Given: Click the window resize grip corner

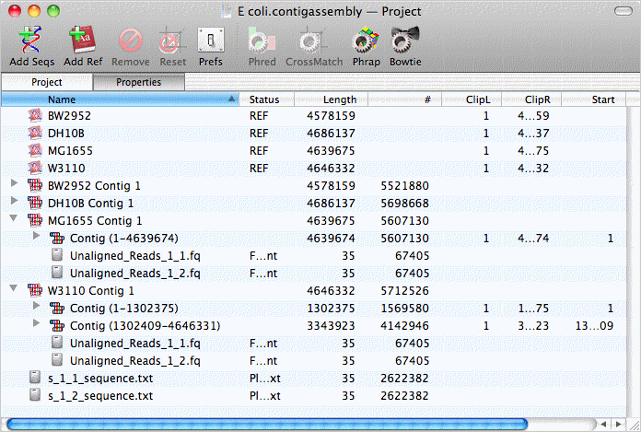Looking at the screenshot, I should [635, 425].
